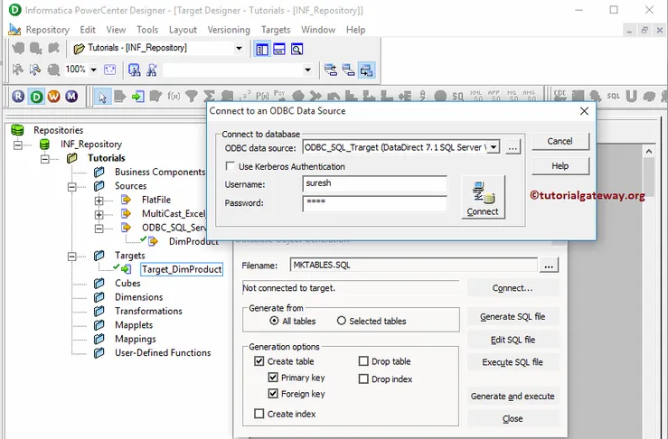Collapse the INF_Repository tree node
The width and height of the screenshot is (668, 439).
[x=17, y=145]
